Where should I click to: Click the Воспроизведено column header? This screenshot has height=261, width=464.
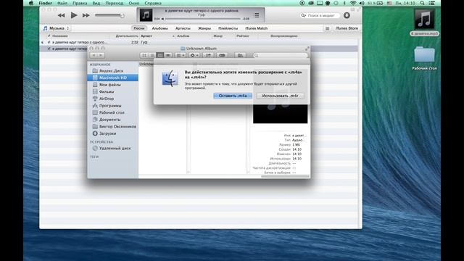coord(283,36)
